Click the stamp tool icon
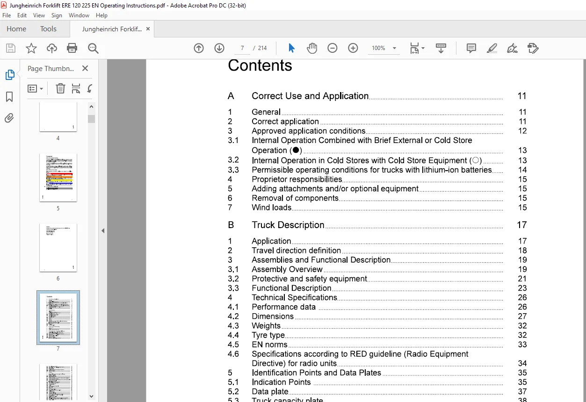The height and width of the screenshot is (402, 586). [x=533, y=48]
